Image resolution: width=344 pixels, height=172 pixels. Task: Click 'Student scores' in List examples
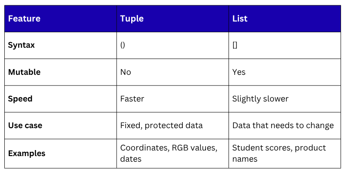(x=258, y=148)
